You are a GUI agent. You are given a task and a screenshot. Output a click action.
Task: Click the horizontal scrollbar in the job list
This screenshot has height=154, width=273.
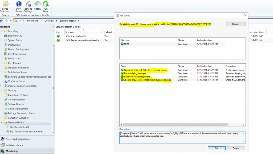pos(175,125)
